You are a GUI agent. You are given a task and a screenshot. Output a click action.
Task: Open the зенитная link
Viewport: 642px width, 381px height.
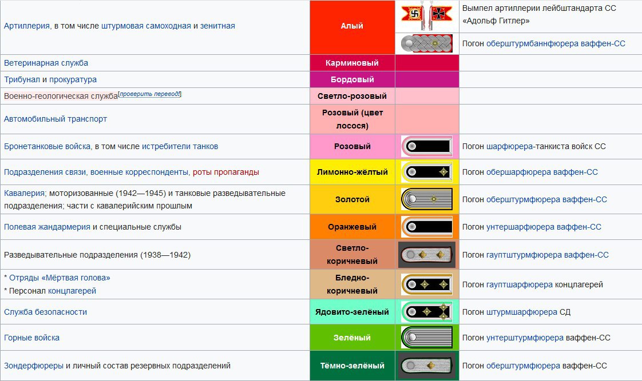click(x=217, y=26)
